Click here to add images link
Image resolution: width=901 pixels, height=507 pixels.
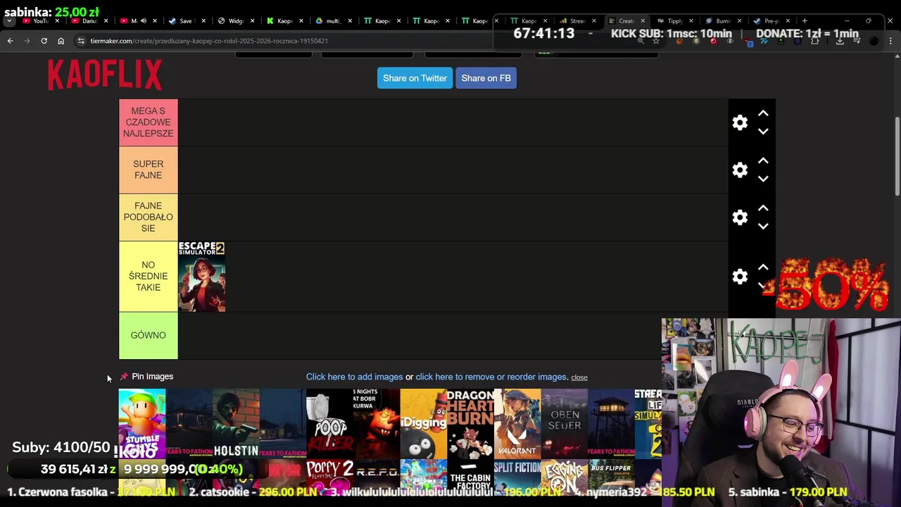[x=354, y=377]
